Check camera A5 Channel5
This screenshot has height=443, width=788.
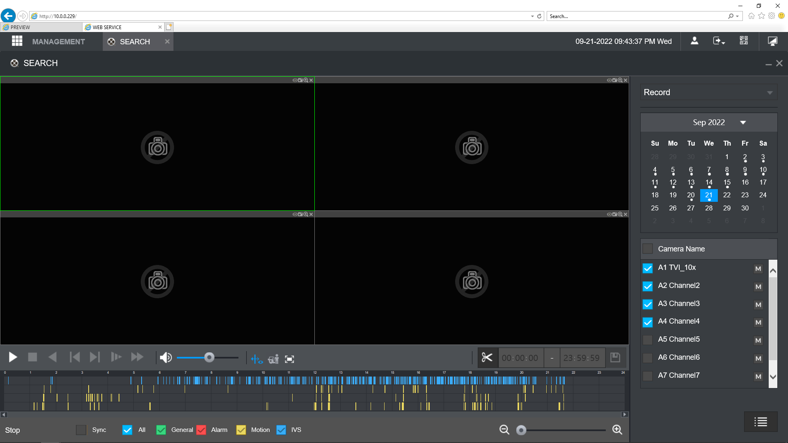(x=648, y=340)
